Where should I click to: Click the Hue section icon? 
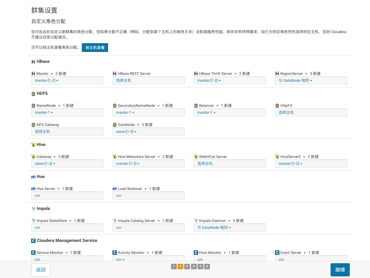coord(33,177)
